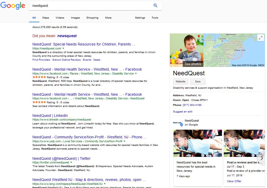This screenshot has width=267, height=188.
Task: Click the Google logo
Action: 13,5
